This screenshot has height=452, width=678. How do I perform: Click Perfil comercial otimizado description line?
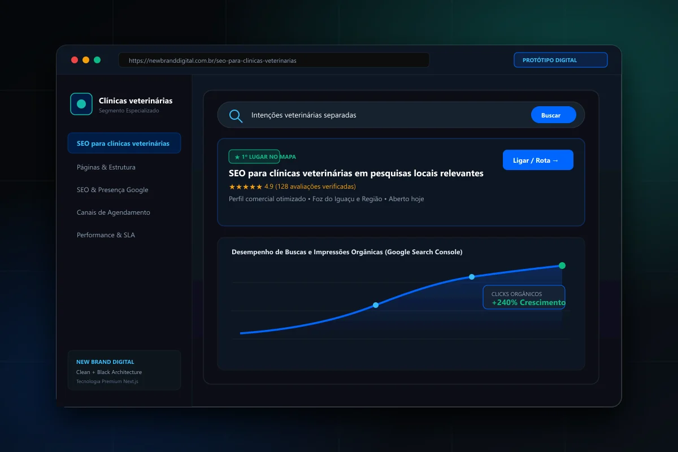326,199
